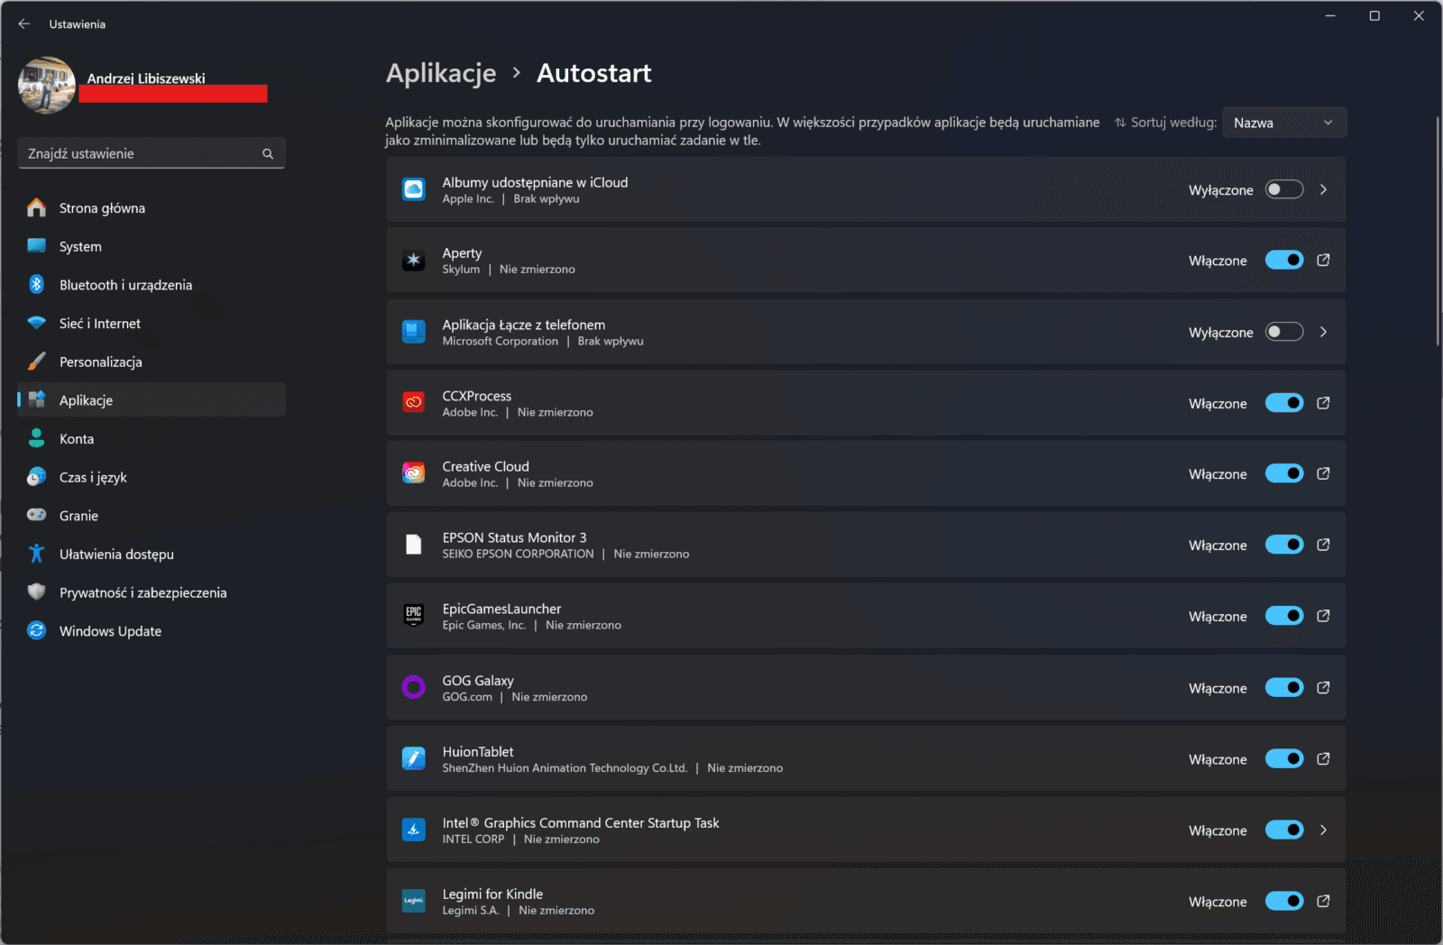This screenshot has height=945, width=1443.
Task: Disable EPSON Status Monitor 3 toggle
Action: click(x=1284, y=545)
